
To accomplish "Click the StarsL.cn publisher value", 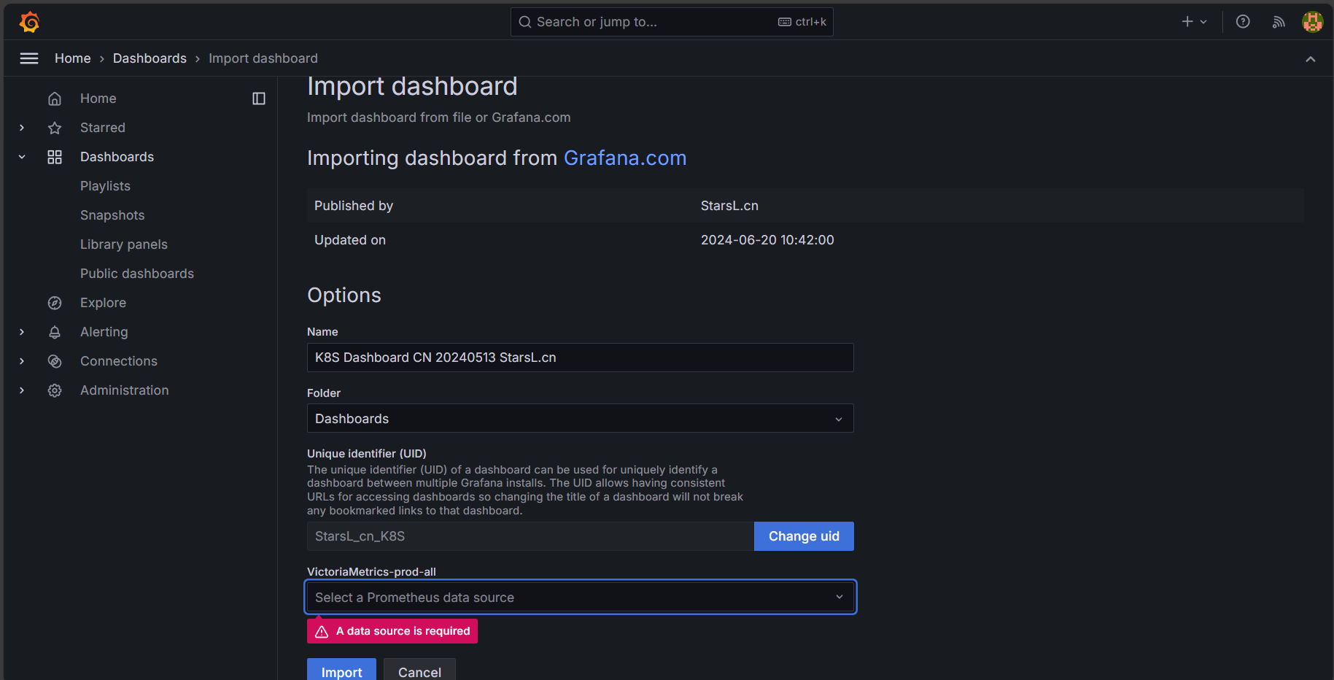I will [729, 206].
